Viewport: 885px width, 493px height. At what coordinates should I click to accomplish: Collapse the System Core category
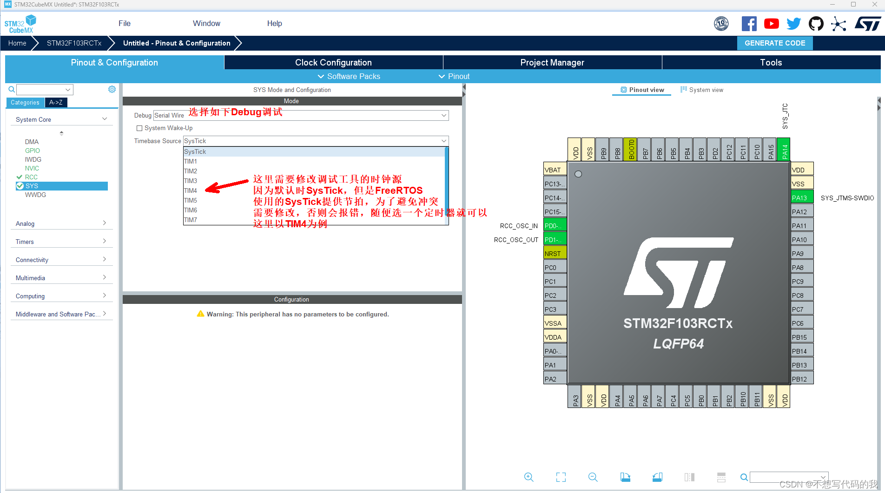[61, 119]
